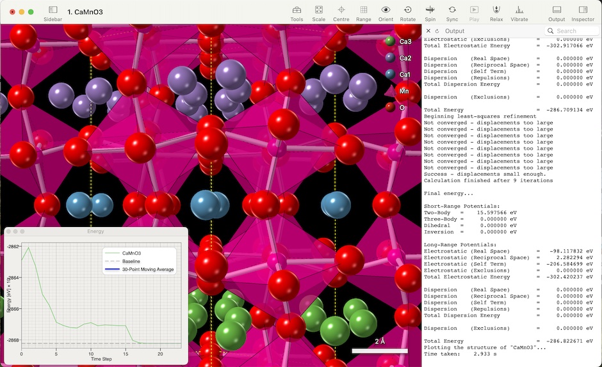This screenshot has height=367, width=602.
Task: Select the Rotate tool
Action: point(407,10)
